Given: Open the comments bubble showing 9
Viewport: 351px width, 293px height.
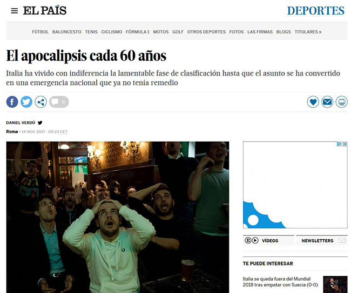Looking at the screenshot, I should 59,102.
